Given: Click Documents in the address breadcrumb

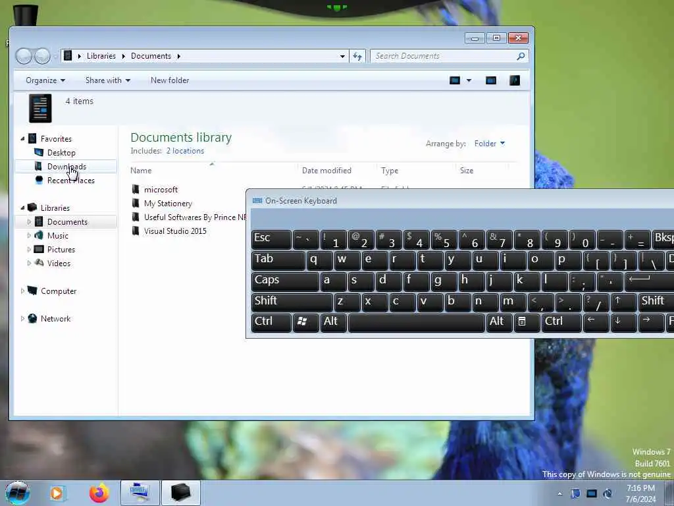Looking at the screenshot, I should 151,56.
